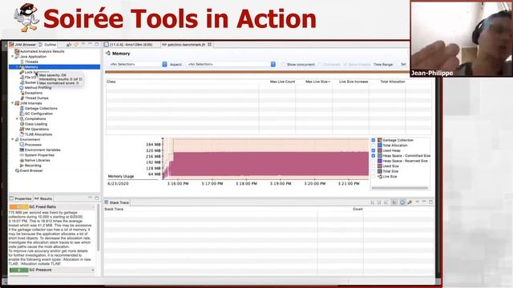Open the TLAB Allocations page icon

pos(22,134)
